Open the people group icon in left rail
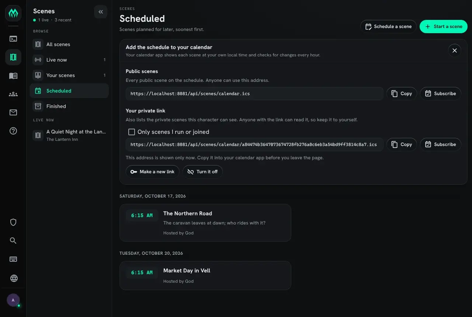 [13, 94]
